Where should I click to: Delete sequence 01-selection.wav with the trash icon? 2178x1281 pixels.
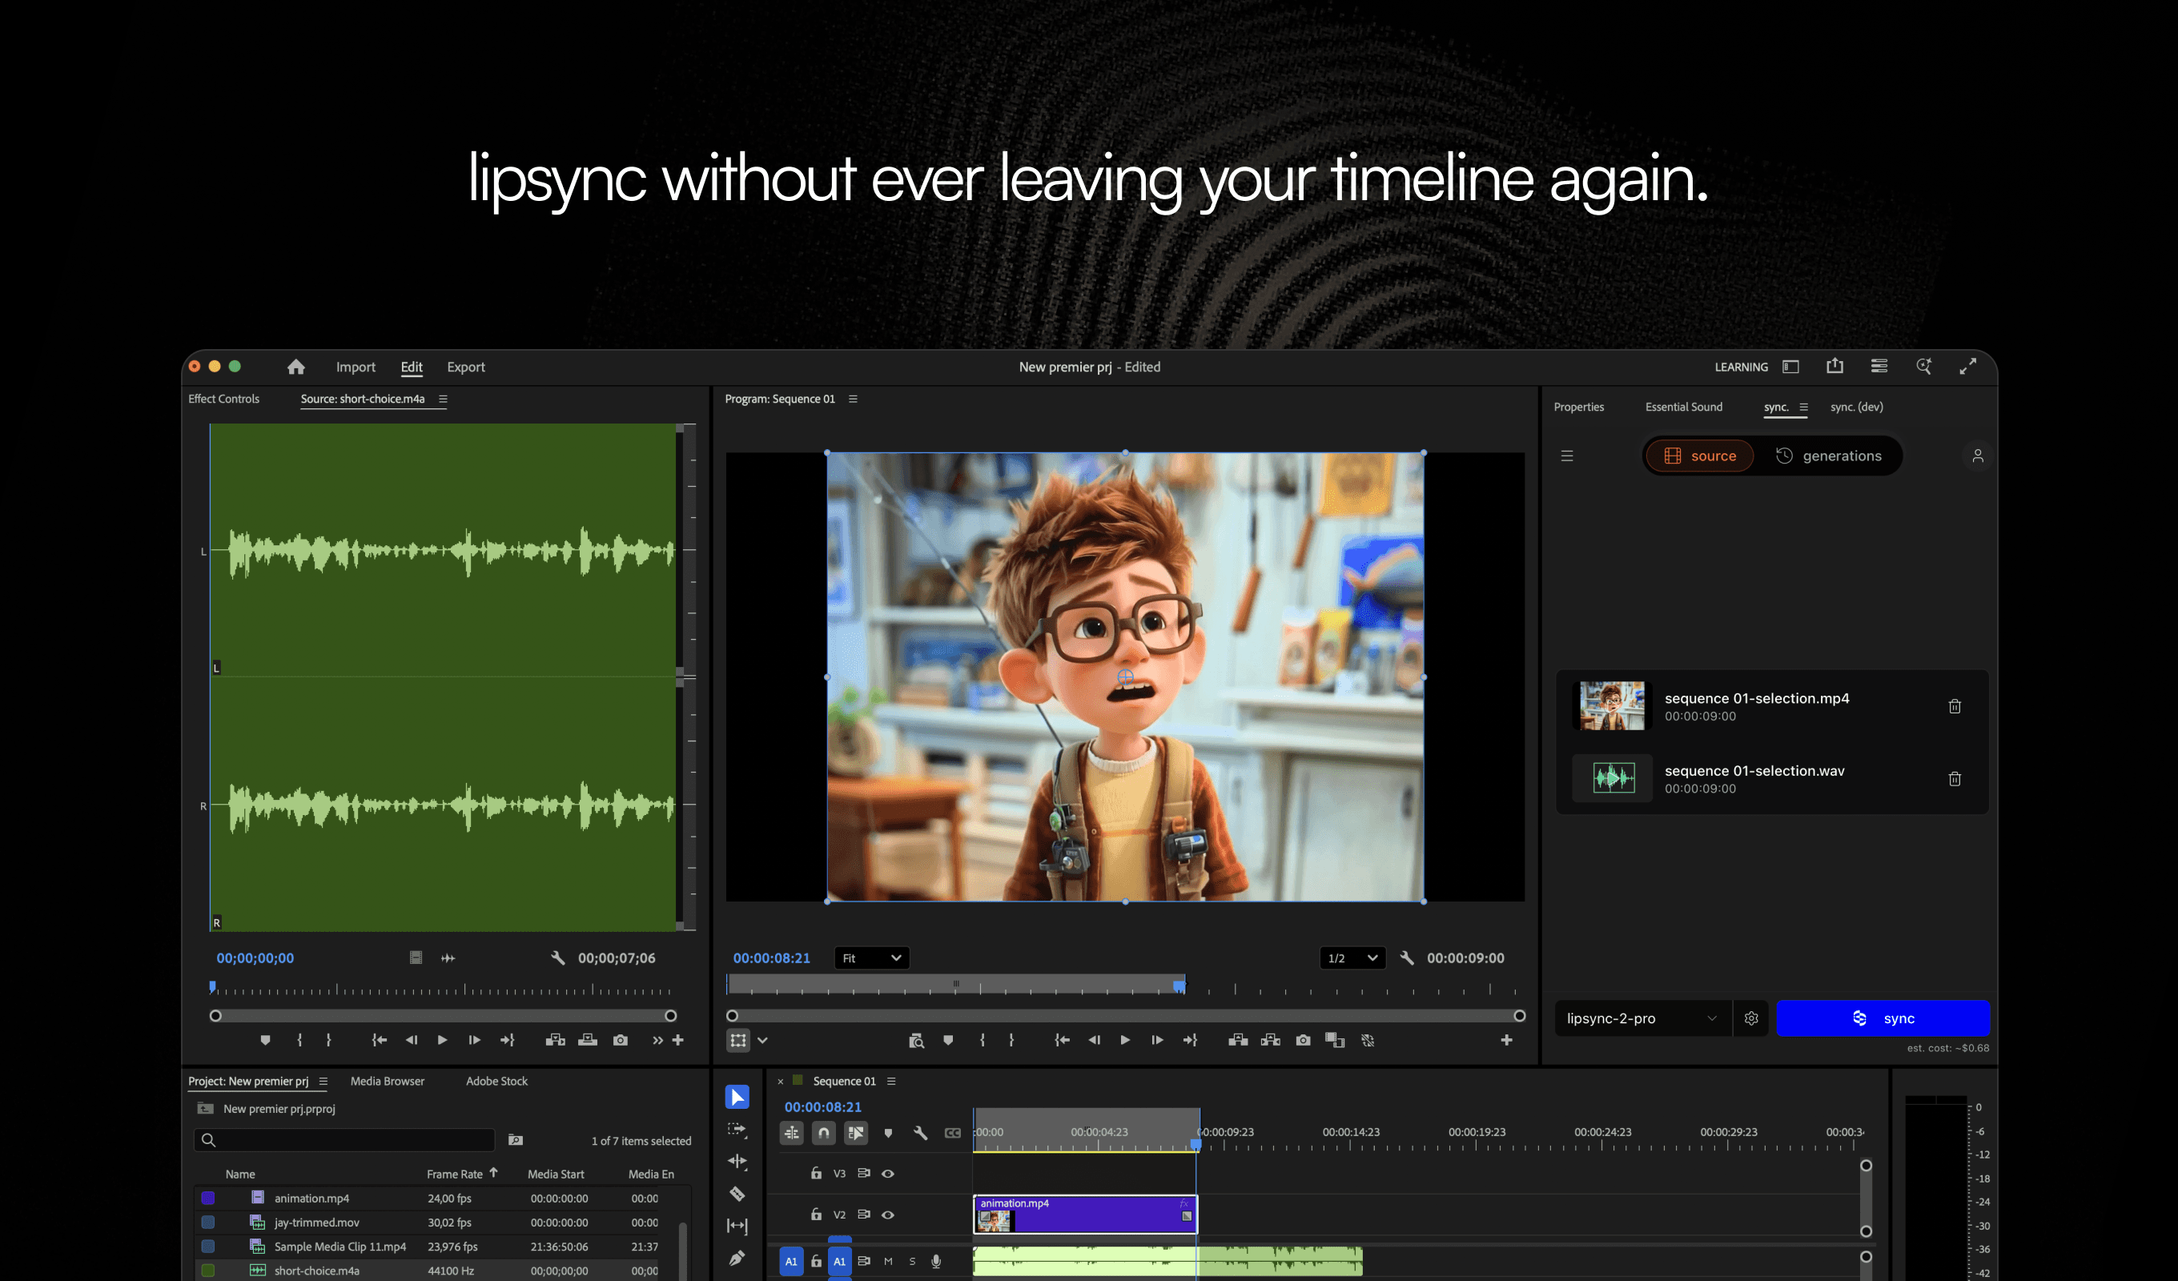point(1956,778)
